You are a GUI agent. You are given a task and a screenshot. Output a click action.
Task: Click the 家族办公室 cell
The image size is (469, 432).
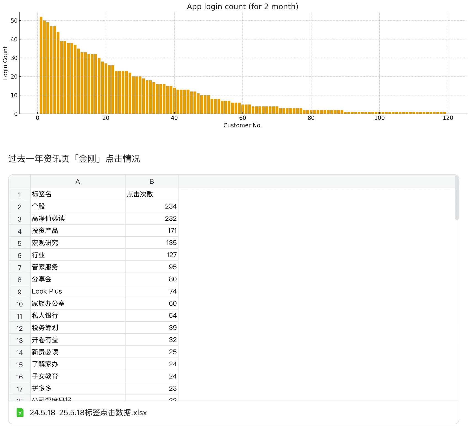pyautogui.click(x=78, y=303)
